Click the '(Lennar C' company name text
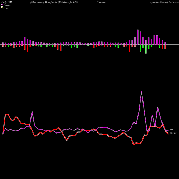The height and width of the screenshot is (179, 179). click(x=102, y=2)
